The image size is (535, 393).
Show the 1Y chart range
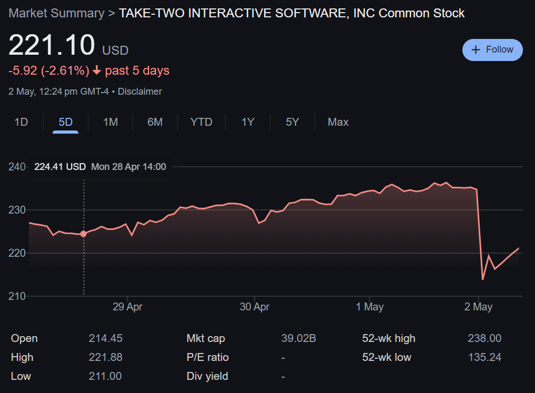click(248, 122)
